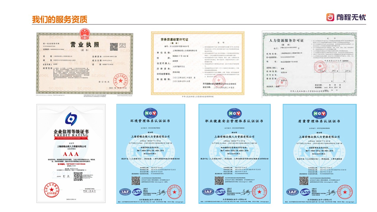This screenshot has width=377, height=212.
Task: Select the company name on 质量管理体系认证证书
Action: point(319,137)
